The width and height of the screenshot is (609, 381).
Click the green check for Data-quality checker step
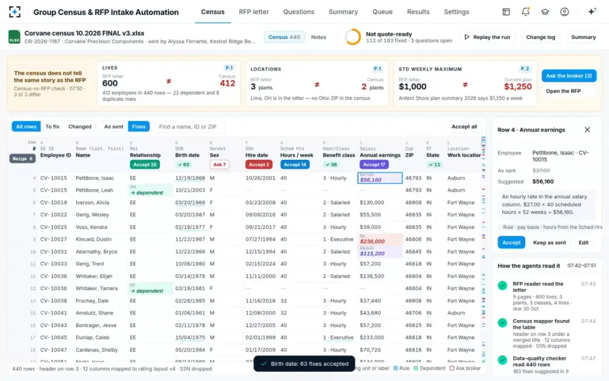[502, 360]
